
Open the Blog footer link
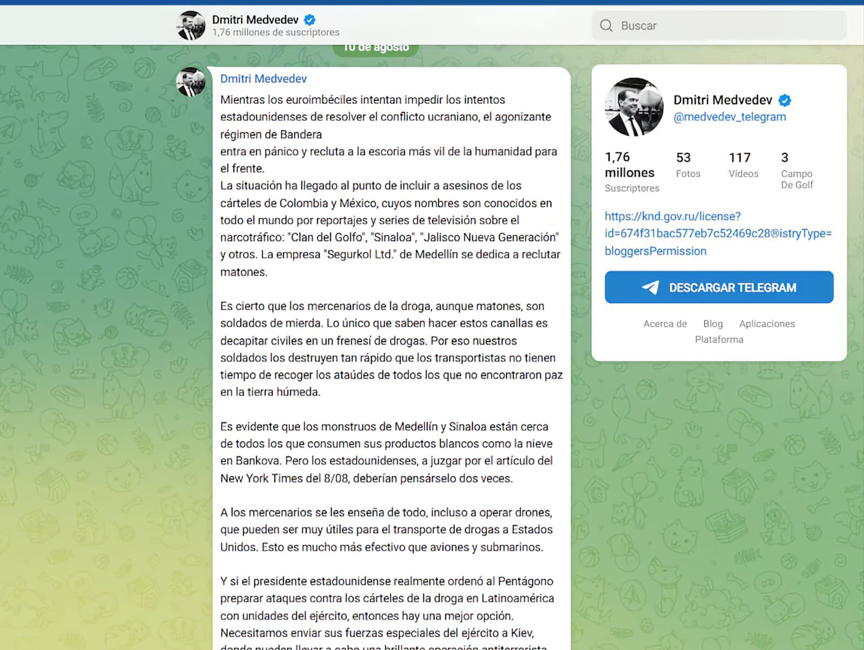pyautogui.click(x=713, y=324)
